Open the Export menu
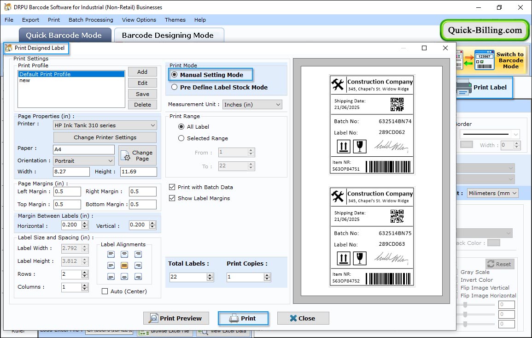 30,20
